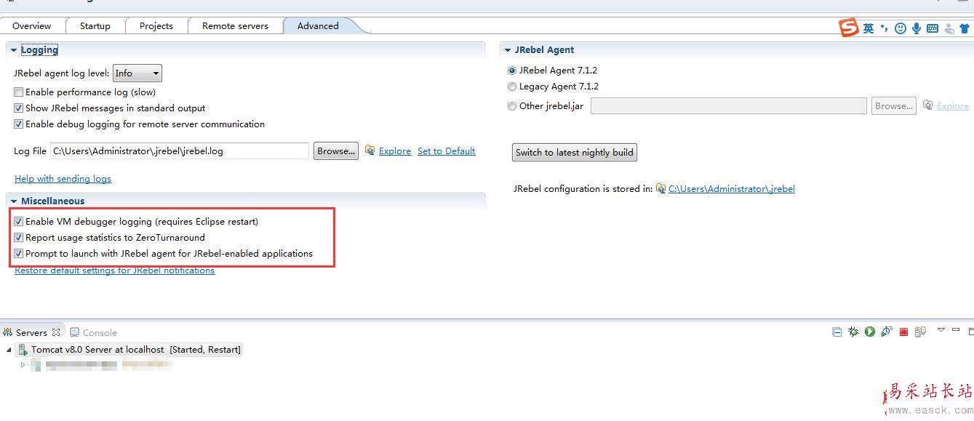Viewport: 974px width, 421px height.
Task: Click the Sogou user account icon
Action: (949, 28)
